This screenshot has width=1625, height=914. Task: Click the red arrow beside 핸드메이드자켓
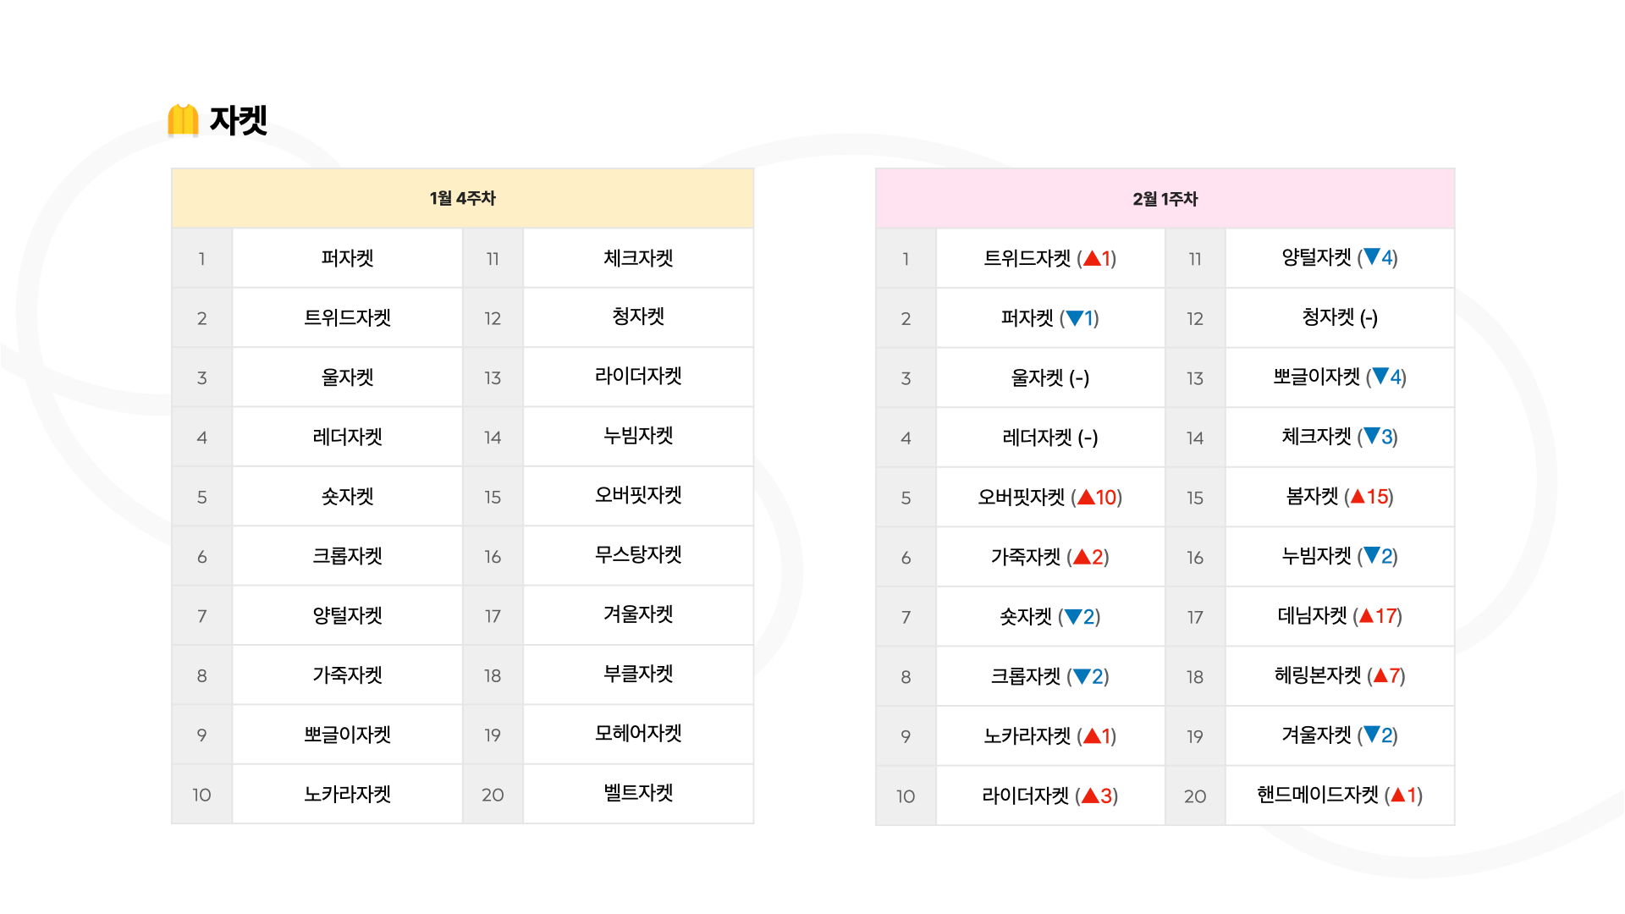(1398, 796)
